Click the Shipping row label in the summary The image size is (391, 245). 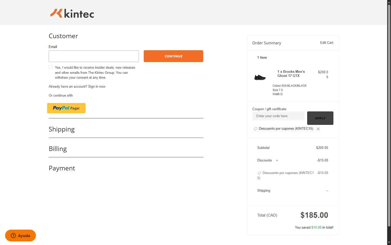coord(264,191)
